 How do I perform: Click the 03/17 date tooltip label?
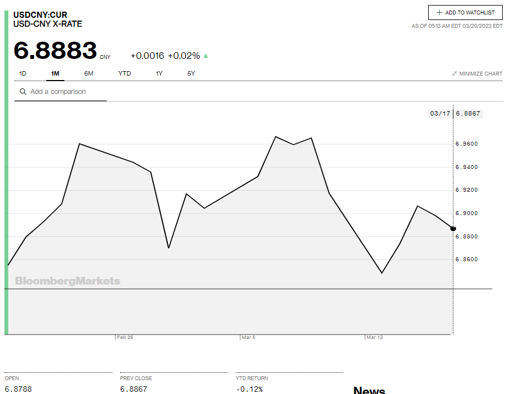click(x=440, y=113)
